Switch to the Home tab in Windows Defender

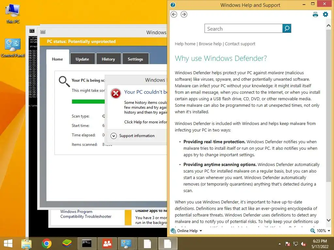57,59
